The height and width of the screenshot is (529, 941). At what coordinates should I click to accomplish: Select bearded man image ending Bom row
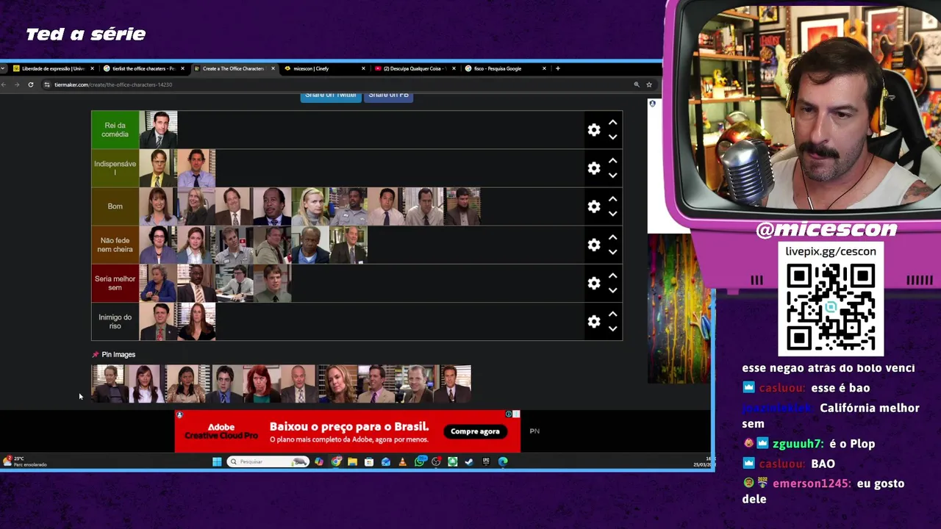[x=462, y=206]
